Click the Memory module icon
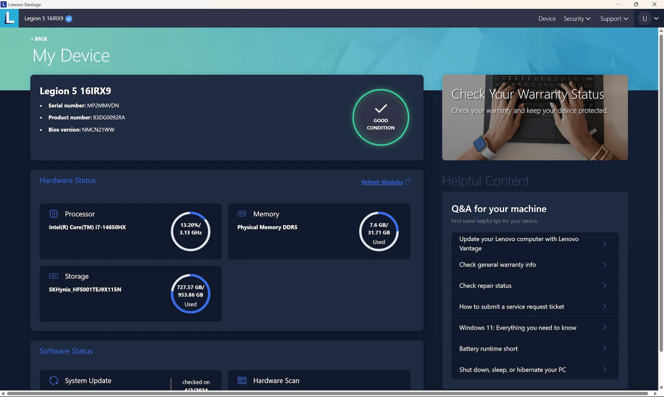The image size is (664, 397). point(242,214)
